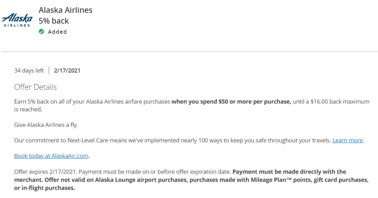Click the Offer Details heading

[36, 87]
